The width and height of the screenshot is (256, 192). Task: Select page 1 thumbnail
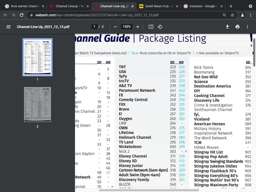[x=37, y=57]
